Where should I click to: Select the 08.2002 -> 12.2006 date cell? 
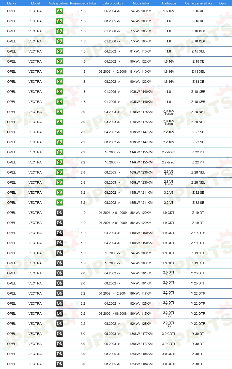pyautogui.click(x=113, y=71)
